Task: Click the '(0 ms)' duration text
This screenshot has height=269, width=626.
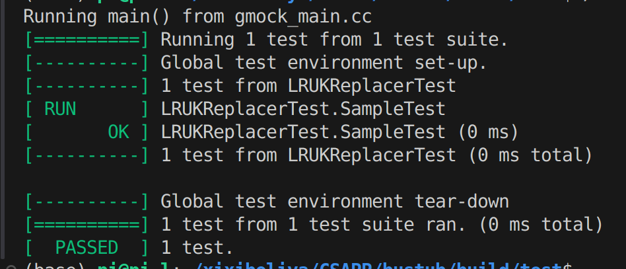Action: (x=488, y=132)
